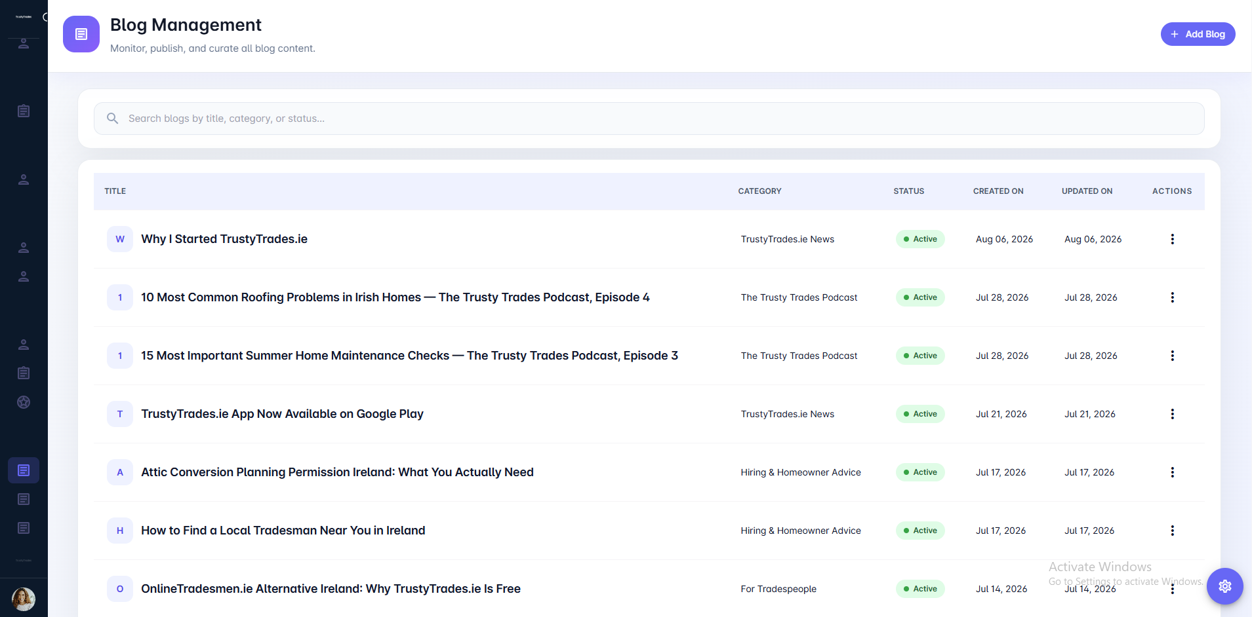Image resolution: width=1252 pixels, height=617 pixels.
Task: Open actions menu for Find a Local Tradesman post
Action: 1173,531
